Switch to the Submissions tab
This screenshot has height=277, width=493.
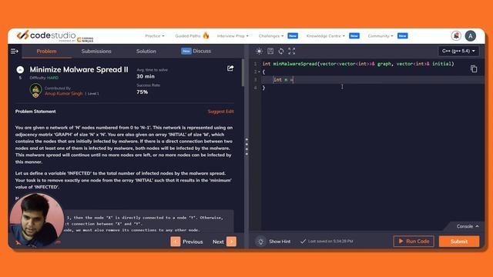tap(96, 52)
